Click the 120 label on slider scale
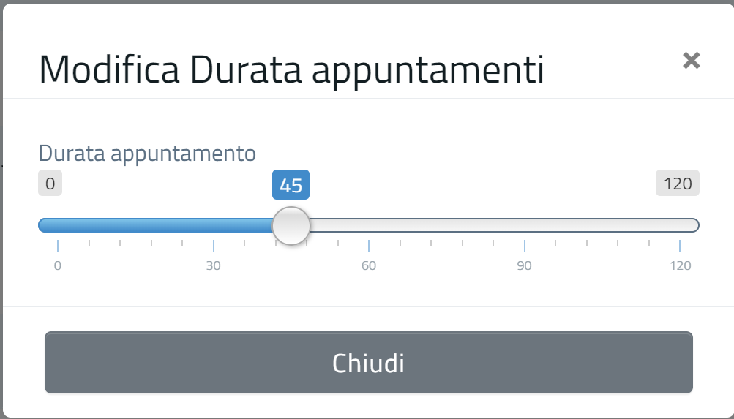This screenshot has height=419, width=734. click(681, 265)
